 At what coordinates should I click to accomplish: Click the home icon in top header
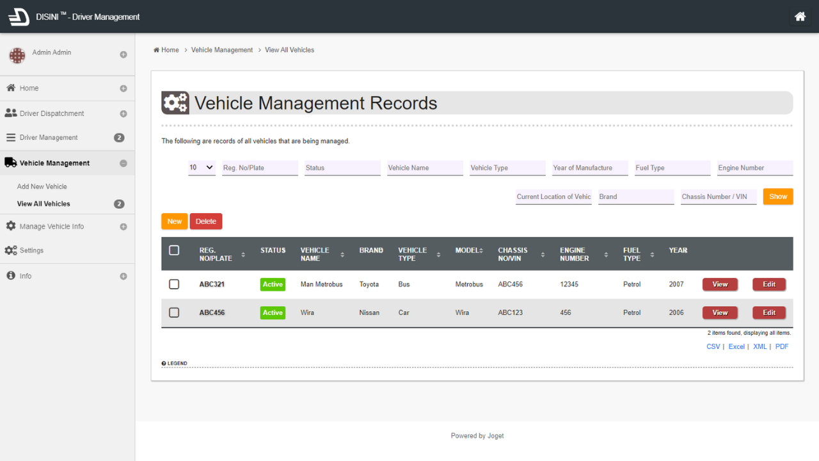pos(800,17)
